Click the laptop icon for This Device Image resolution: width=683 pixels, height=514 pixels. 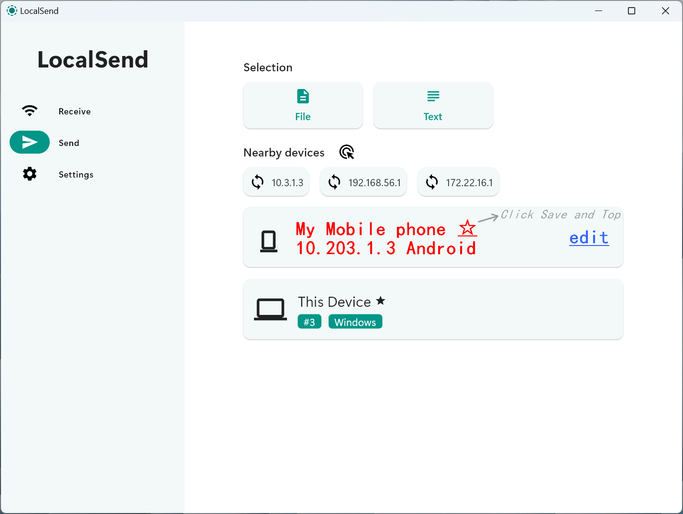coord(270,308)
